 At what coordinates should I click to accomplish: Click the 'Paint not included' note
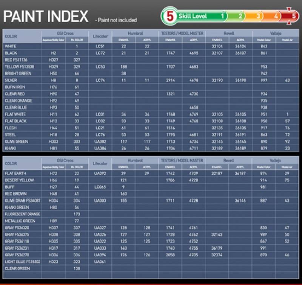[117, 20]
